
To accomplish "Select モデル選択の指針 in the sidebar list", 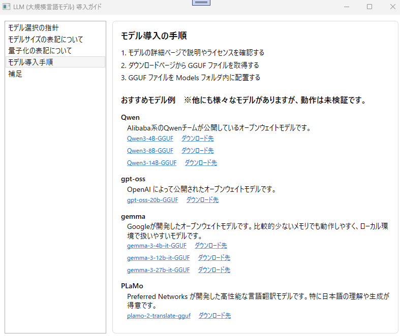I will pos(37,27).
